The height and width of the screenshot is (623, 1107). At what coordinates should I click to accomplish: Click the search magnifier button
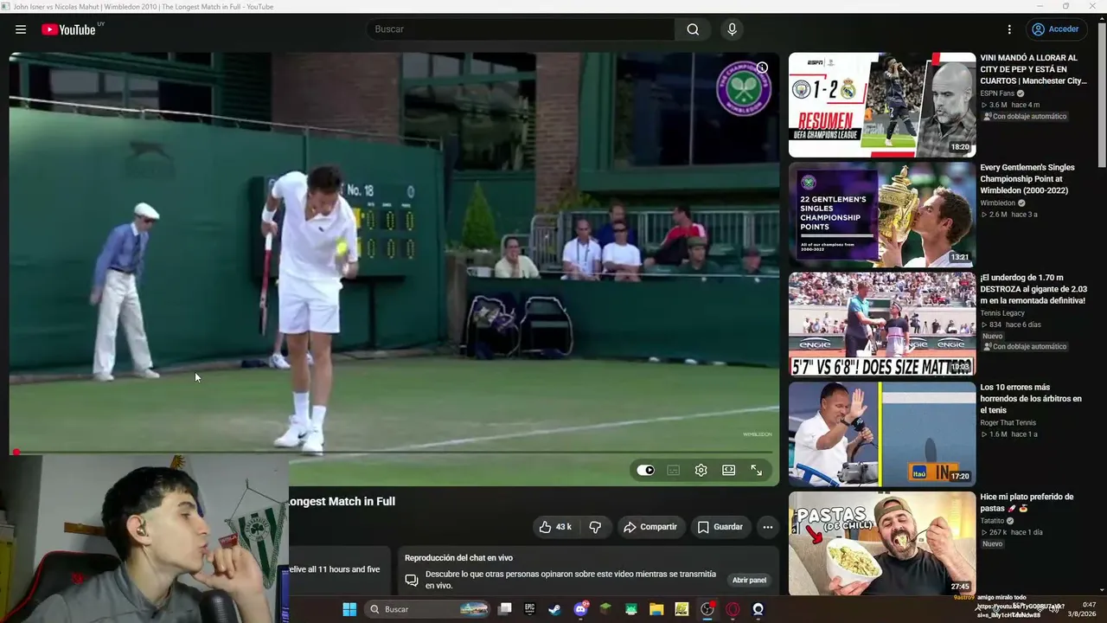(693, 29)
